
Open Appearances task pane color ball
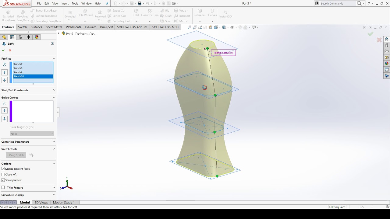(x=387, y=64)
